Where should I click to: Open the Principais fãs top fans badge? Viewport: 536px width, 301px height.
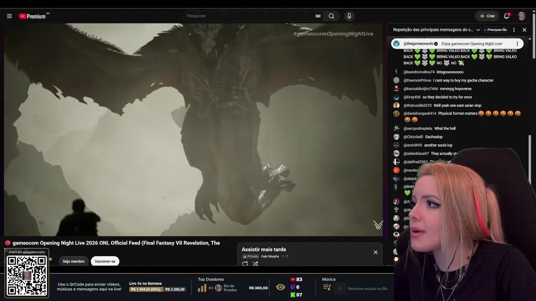(x=495, y=30)
